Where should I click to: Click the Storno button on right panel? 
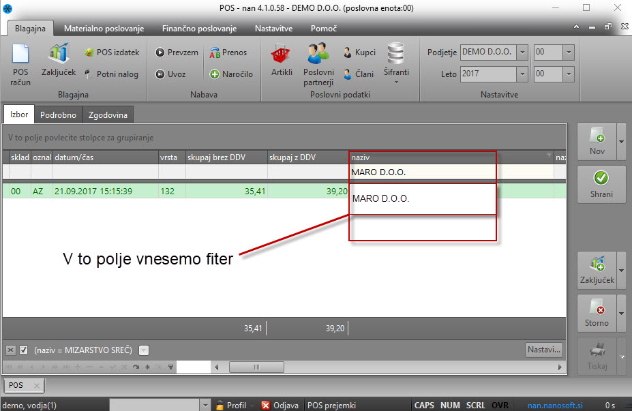click(x=597, y=313)
